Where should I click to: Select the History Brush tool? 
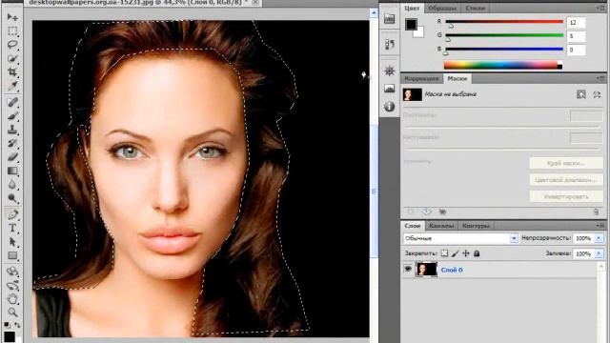(12, 144)
